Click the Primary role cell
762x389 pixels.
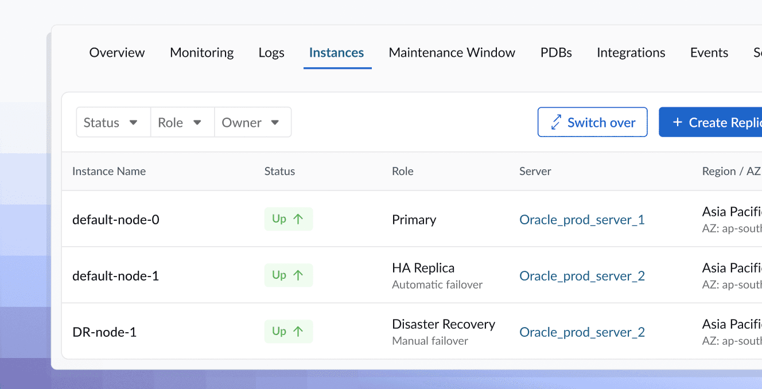point(414,220)
